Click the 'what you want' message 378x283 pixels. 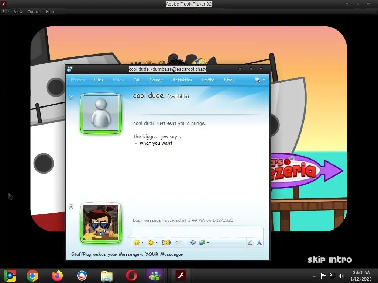point(156,143)
